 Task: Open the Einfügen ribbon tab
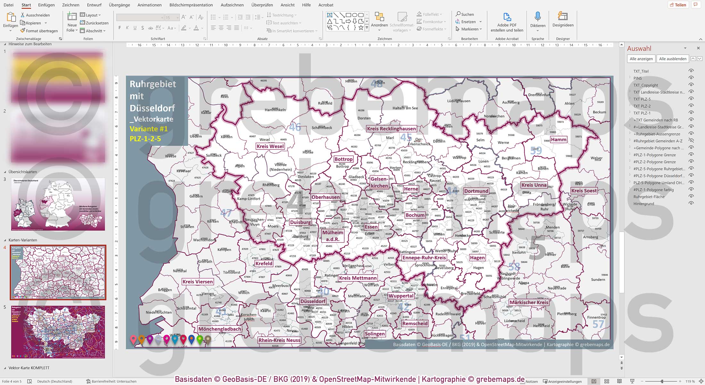(46, 5)
